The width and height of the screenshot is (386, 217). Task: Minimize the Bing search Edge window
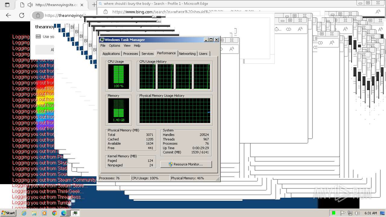click(360, 3)
